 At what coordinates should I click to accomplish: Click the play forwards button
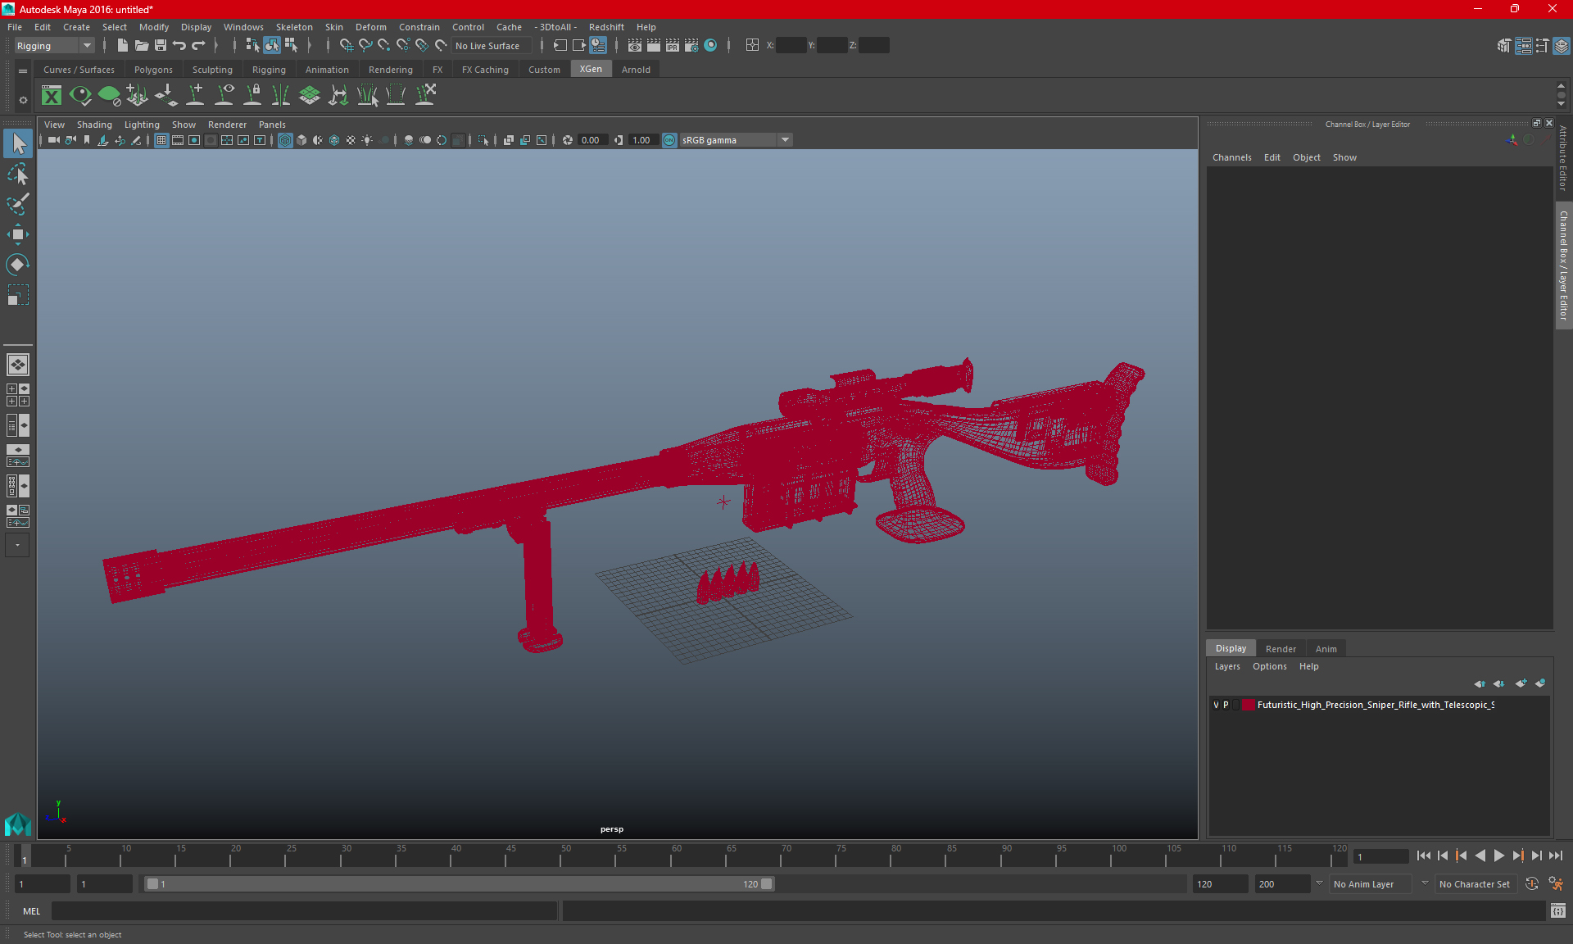(x=1499, y=855)
